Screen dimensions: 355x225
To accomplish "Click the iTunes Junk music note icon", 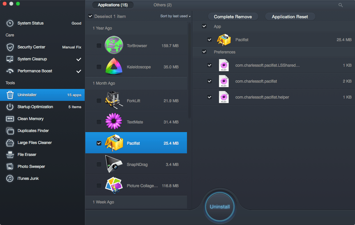I will (x=10, y=178).
